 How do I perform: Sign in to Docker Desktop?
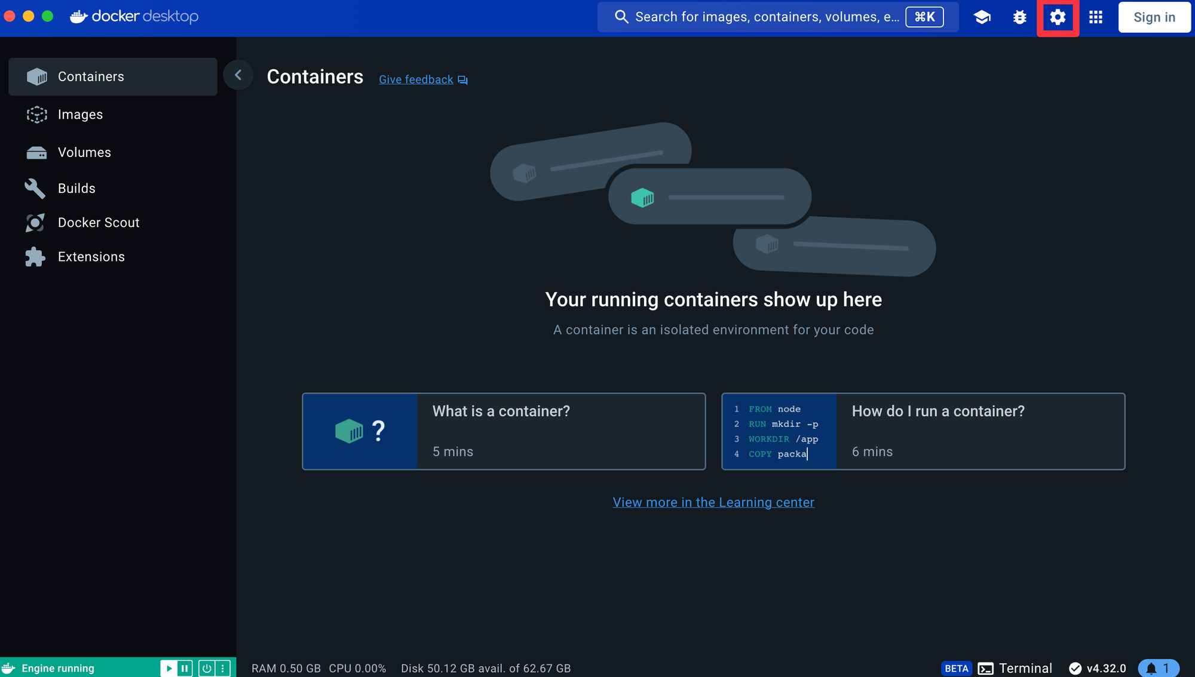click(x=1153, y=16)
